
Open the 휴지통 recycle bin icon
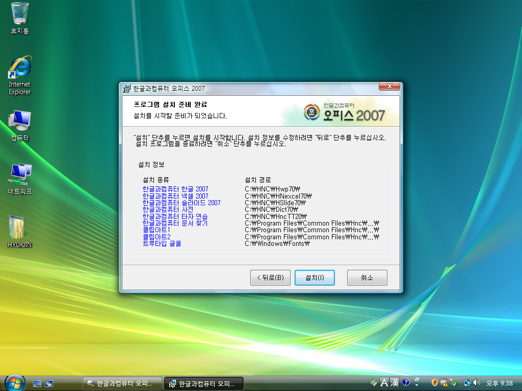(20, 19)
